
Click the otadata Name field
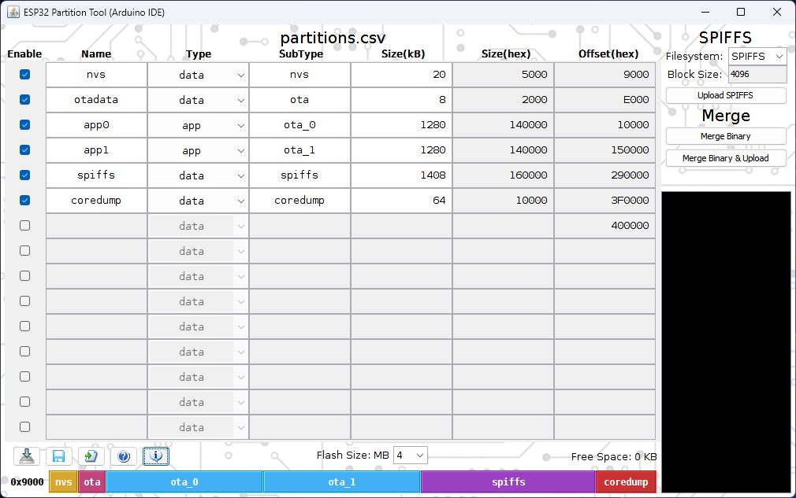point(96,100)
